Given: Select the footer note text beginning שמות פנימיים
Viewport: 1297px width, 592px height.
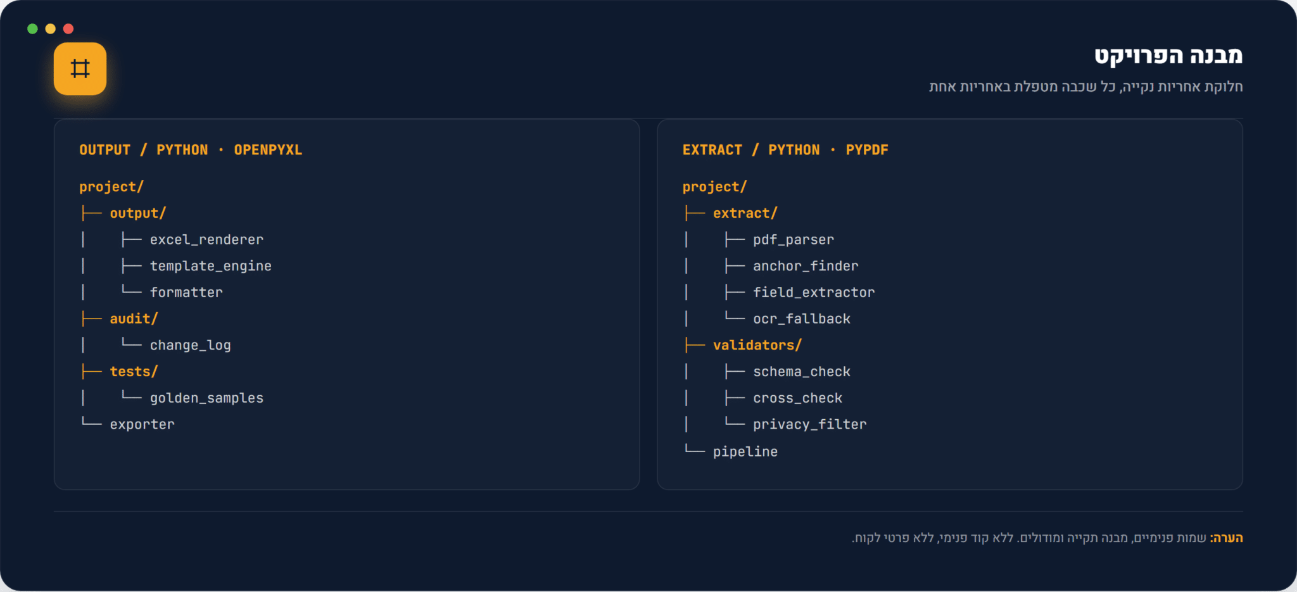Looking at the screenshot, I should point(1029,538).
